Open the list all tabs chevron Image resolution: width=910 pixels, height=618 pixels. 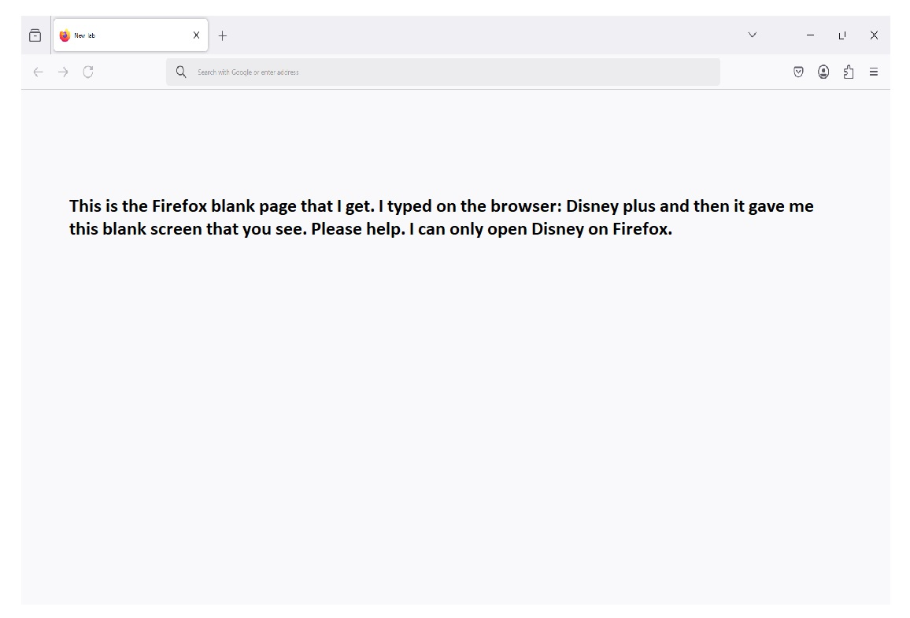752,35
